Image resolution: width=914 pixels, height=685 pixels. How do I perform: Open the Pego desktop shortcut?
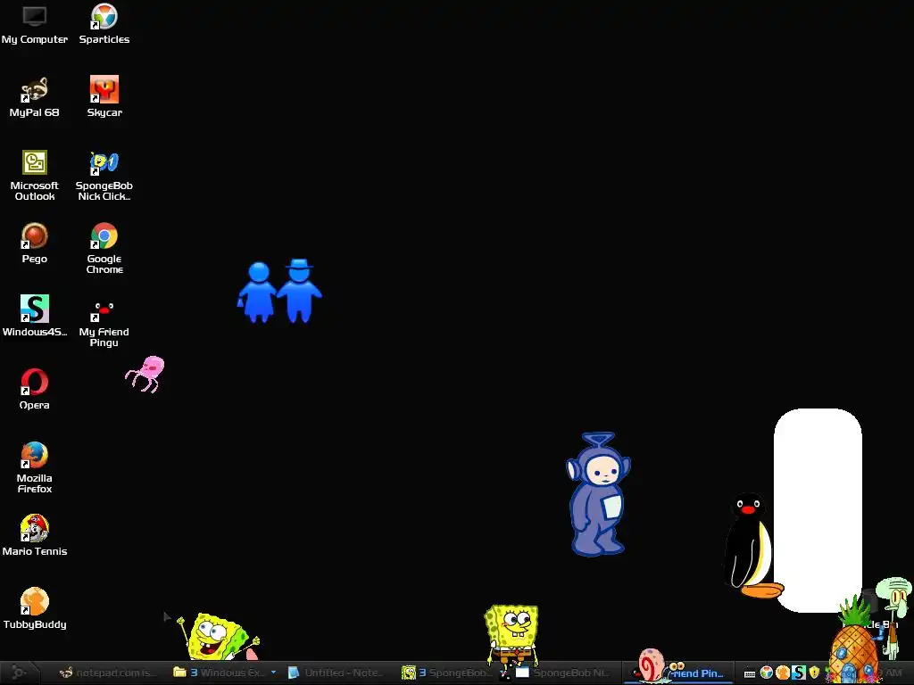point(35,244)
